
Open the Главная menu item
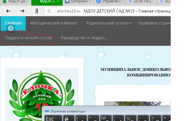click(x=13, y=23)
